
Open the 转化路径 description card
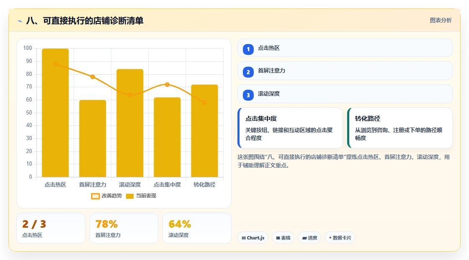(400, 128)
